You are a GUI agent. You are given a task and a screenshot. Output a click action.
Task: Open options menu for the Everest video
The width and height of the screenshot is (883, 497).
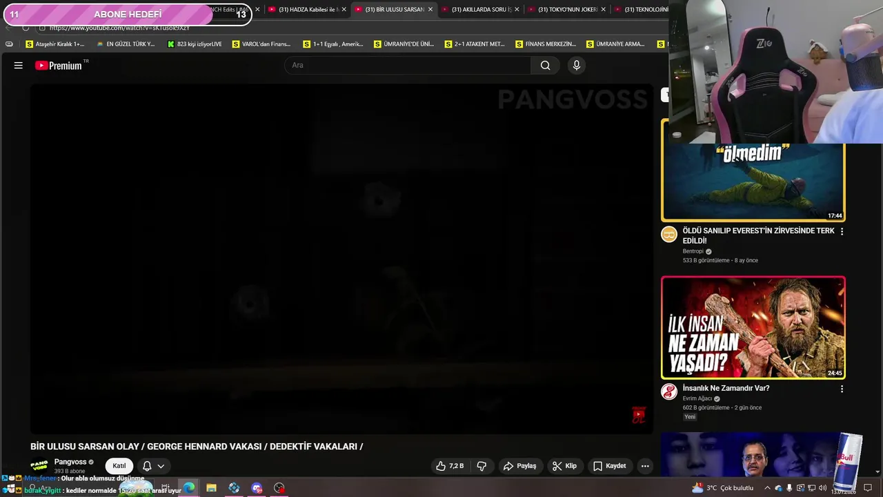(x=842, y=231)
